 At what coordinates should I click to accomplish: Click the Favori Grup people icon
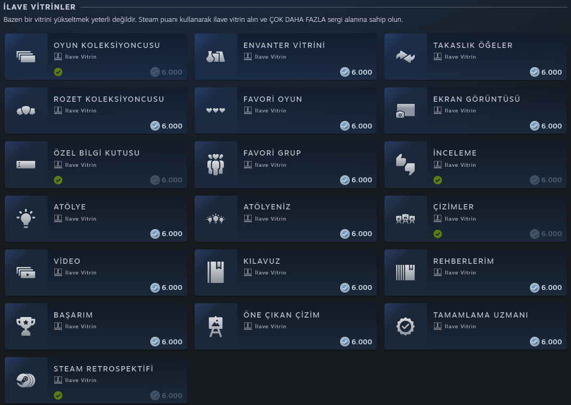pos(215,165)
